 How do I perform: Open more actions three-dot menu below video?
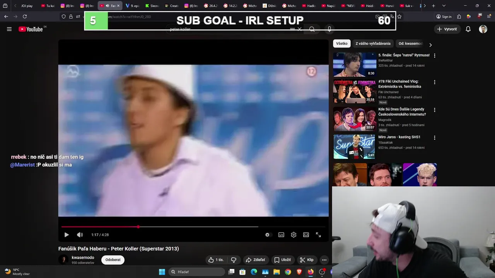324,260
